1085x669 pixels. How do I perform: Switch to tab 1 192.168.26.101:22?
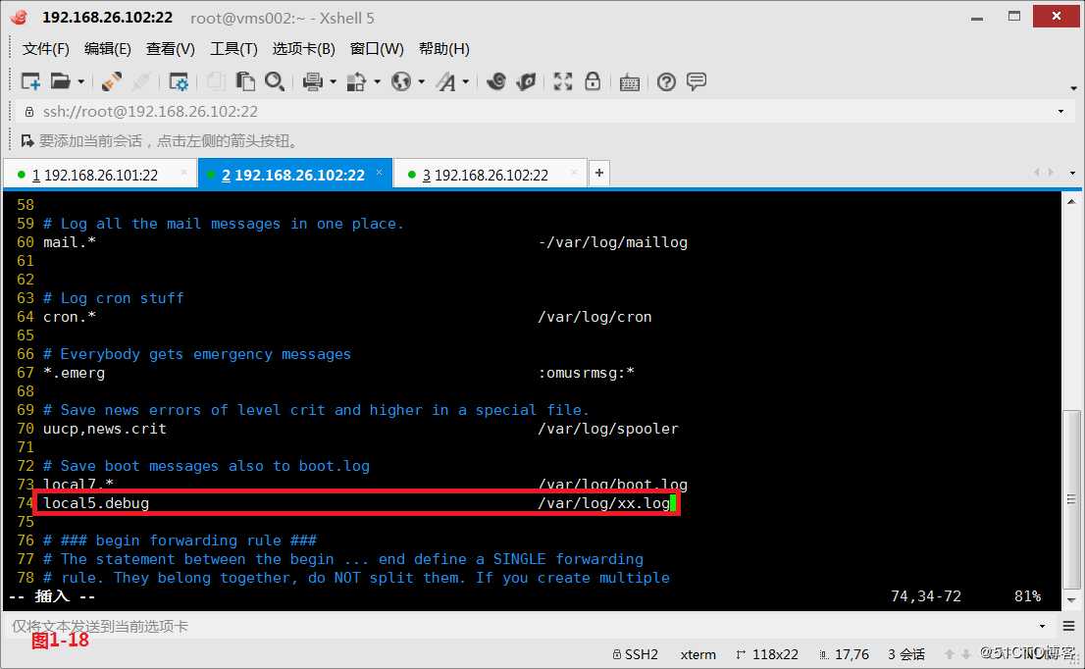pyautogui.click(x=95, y=175)
